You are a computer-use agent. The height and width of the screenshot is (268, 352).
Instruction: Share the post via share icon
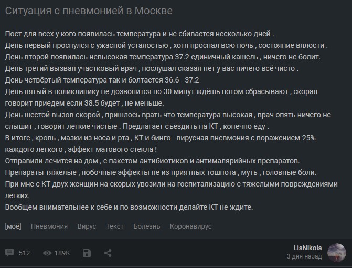point(108,253)
